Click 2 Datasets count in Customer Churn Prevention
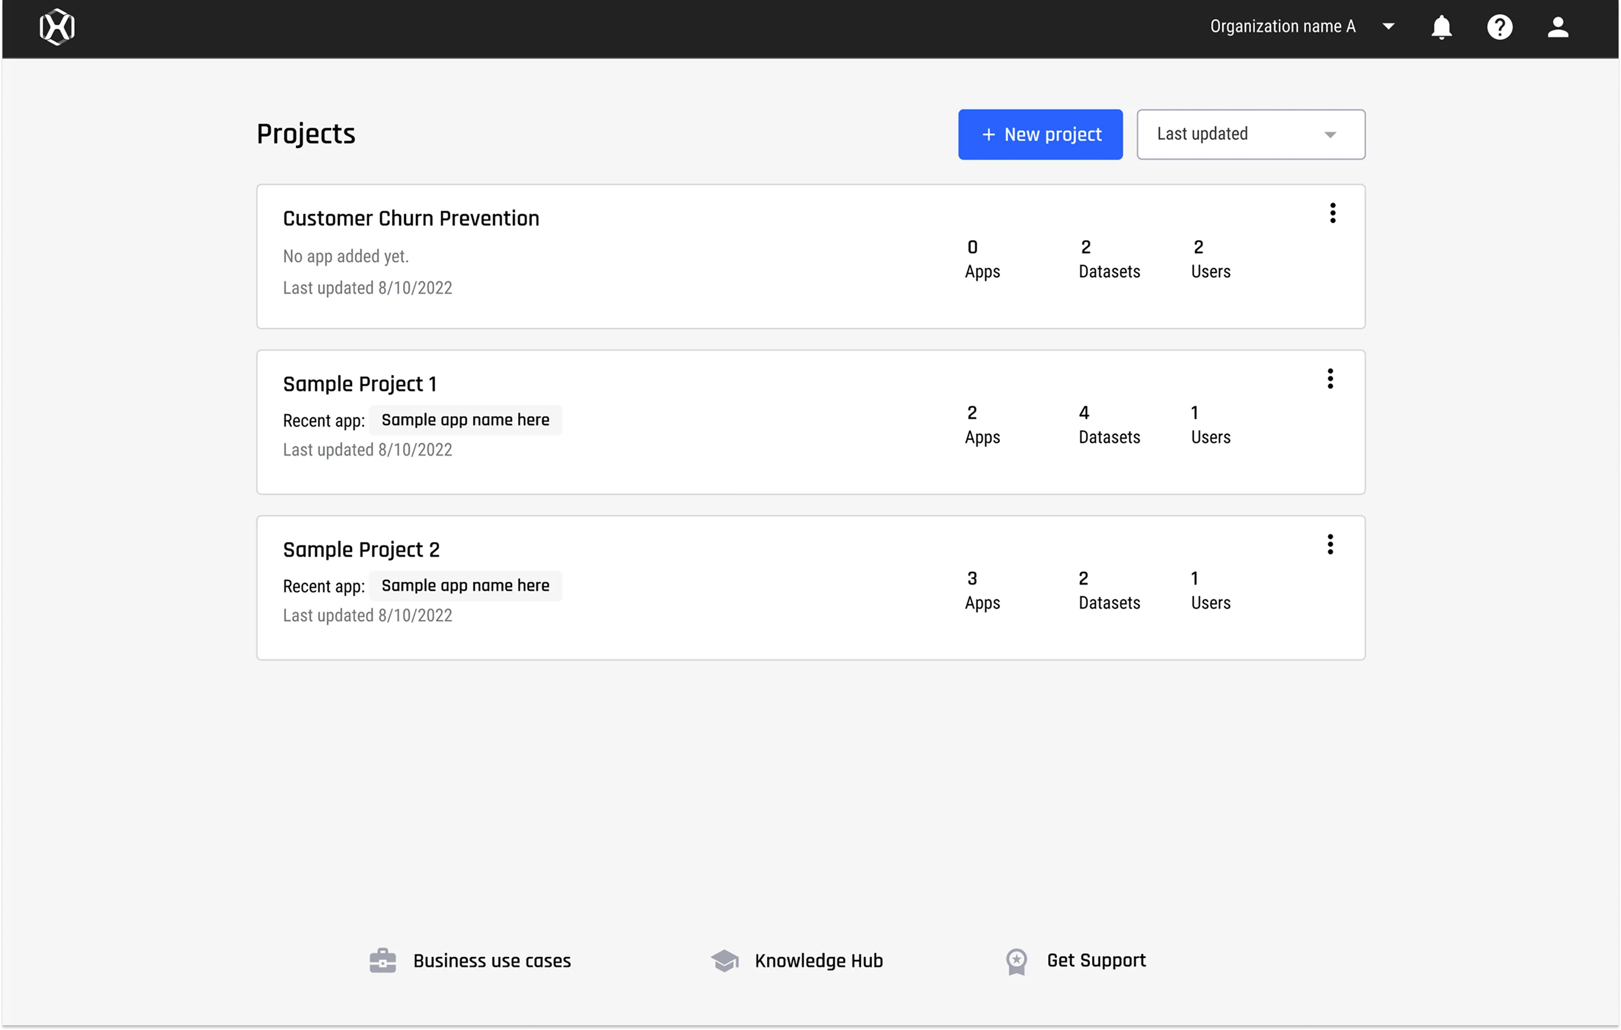1621x1030 pixels. pyautogui.click(x=1110, y=259)
